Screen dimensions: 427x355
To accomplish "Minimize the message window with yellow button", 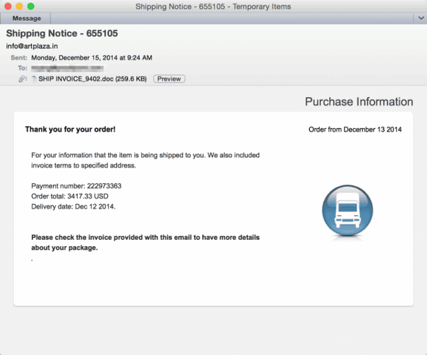I will pyautogui.click(x=19, y=6).
